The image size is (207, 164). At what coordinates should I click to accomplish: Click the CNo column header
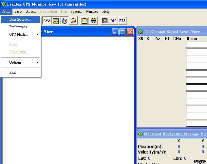click(177, 39)
